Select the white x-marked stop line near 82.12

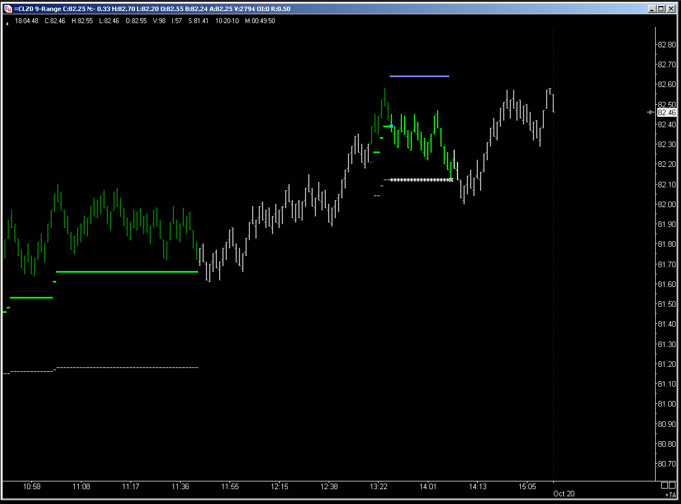point(421,180)
